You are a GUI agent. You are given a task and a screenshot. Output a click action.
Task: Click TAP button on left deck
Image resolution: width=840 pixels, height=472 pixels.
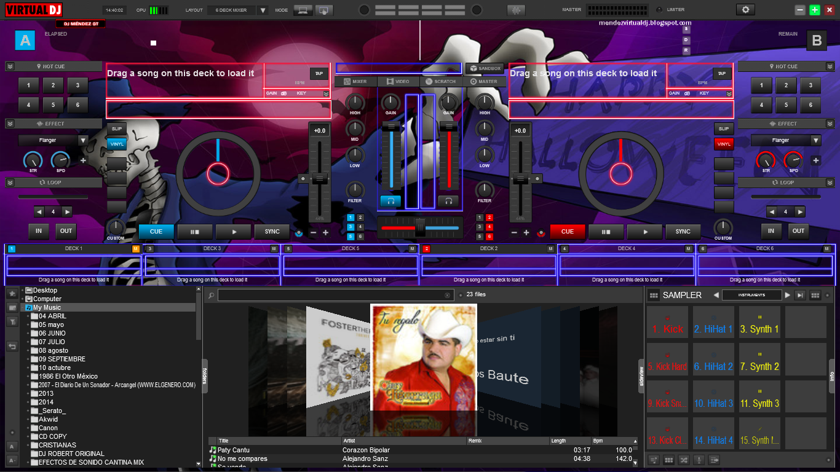(x=319, y=73)
